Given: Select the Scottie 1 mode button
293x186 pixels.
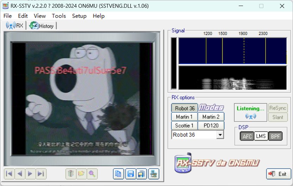Looking at the screenshot, I should coord(185,125).
